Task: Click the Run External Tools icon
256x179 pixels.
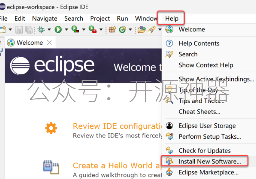Action: click(93, 29)
